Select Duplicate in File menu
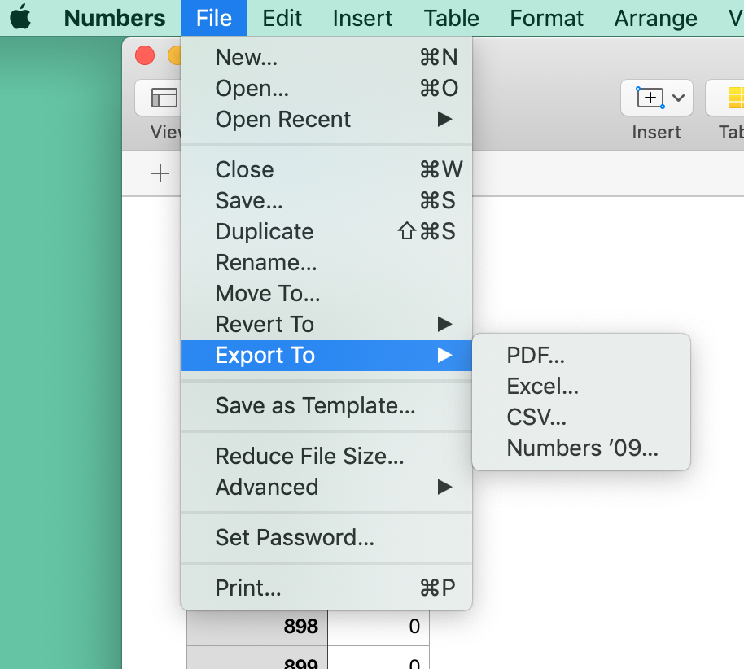Image resolution: width=744 pixels, height=669 pixels. 326,231
